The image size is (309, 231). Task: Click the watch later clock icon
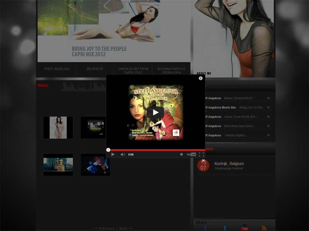point(181,155)
